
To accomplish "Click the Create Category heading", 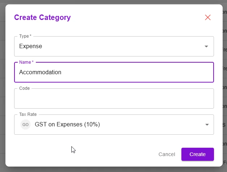I will 42,17.
